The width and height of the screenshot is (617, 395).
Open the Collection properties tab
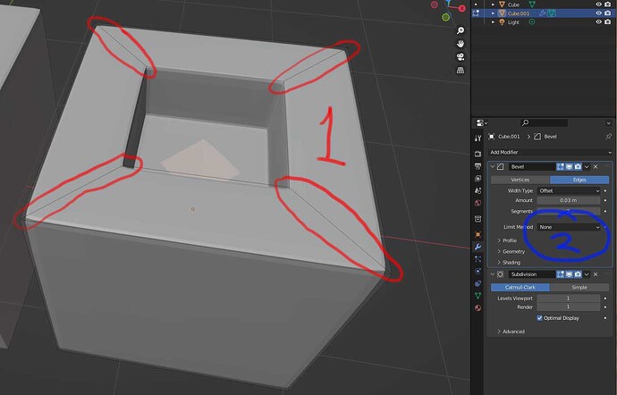[x=478, y=219]
